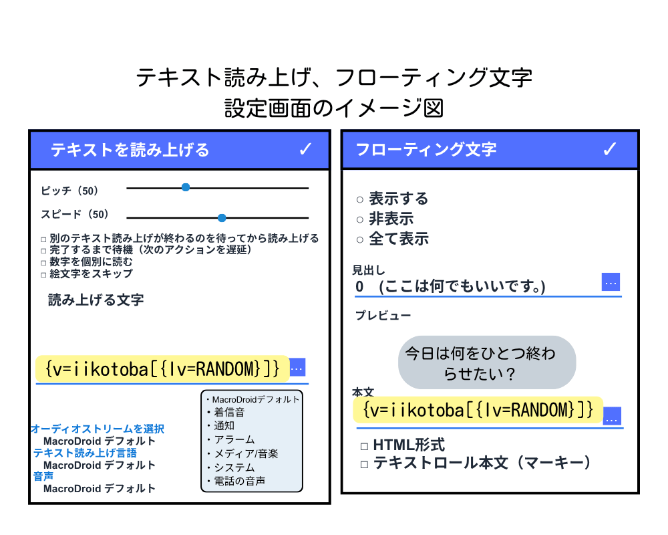The height and width of the screenshot is (535, 668).
Task: Open variable picker beside 見出し field
Action: [x=611, y=282]
